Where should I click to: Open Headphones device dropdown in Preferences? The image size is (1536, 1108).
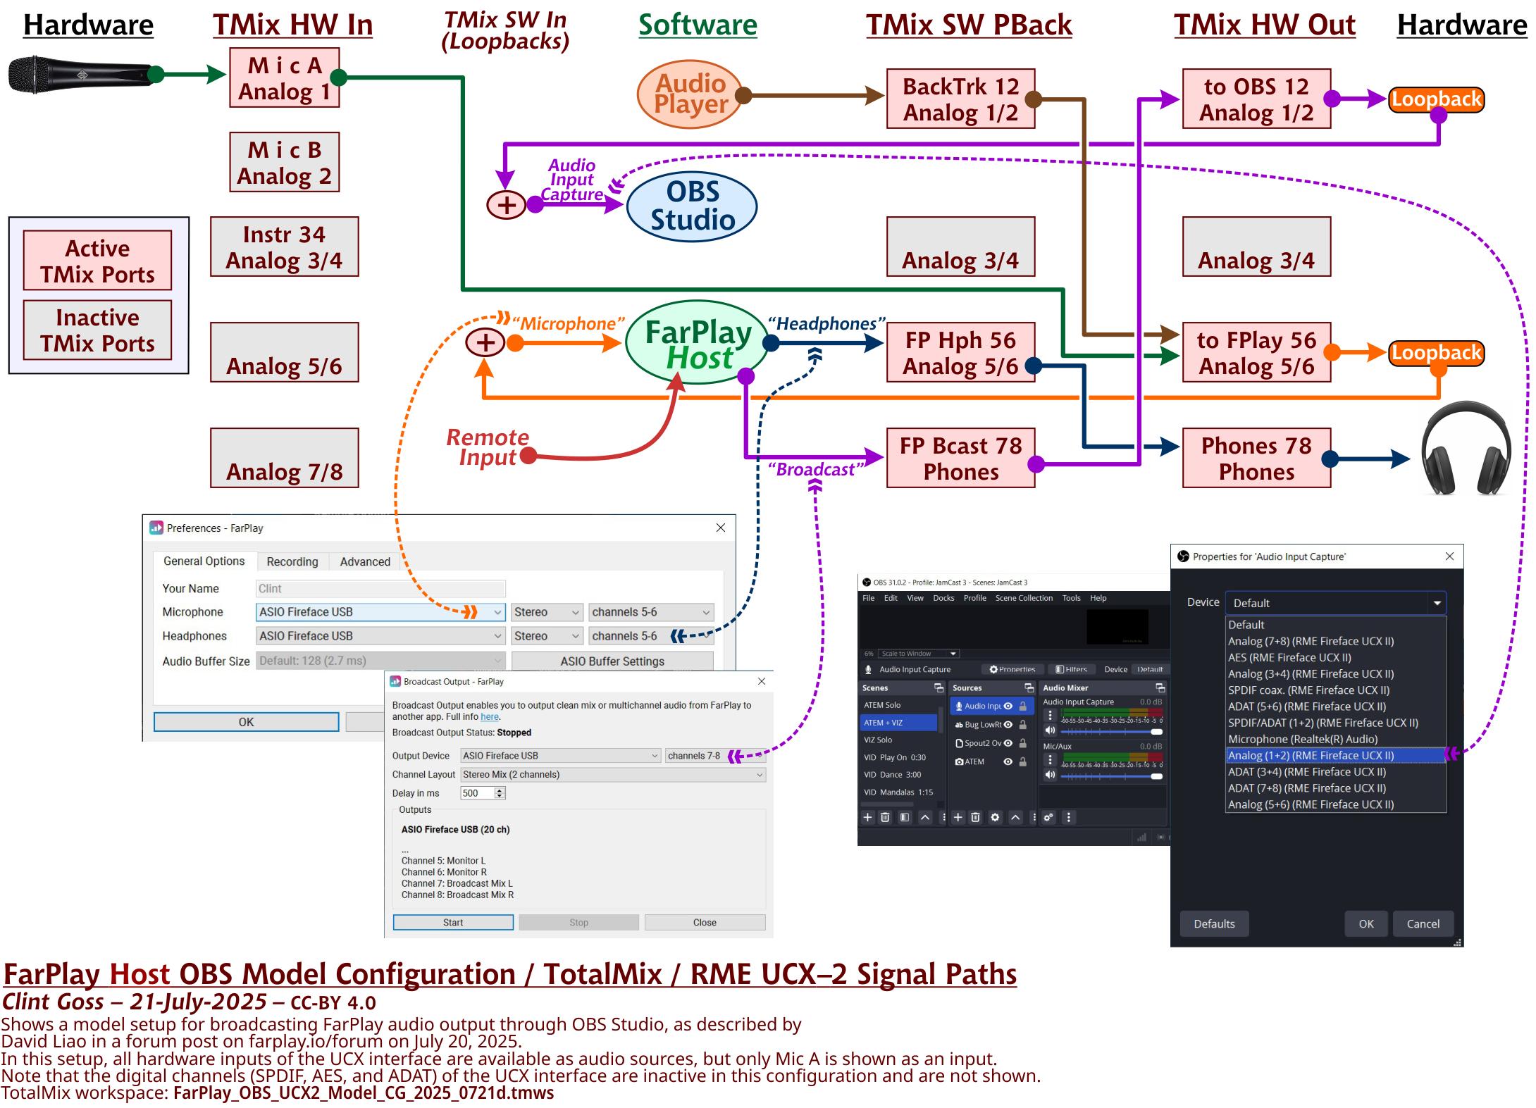point(380,637)
